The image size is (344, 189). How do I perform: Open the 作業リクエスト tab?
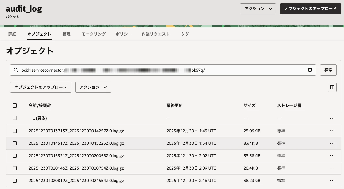(156, 34)
